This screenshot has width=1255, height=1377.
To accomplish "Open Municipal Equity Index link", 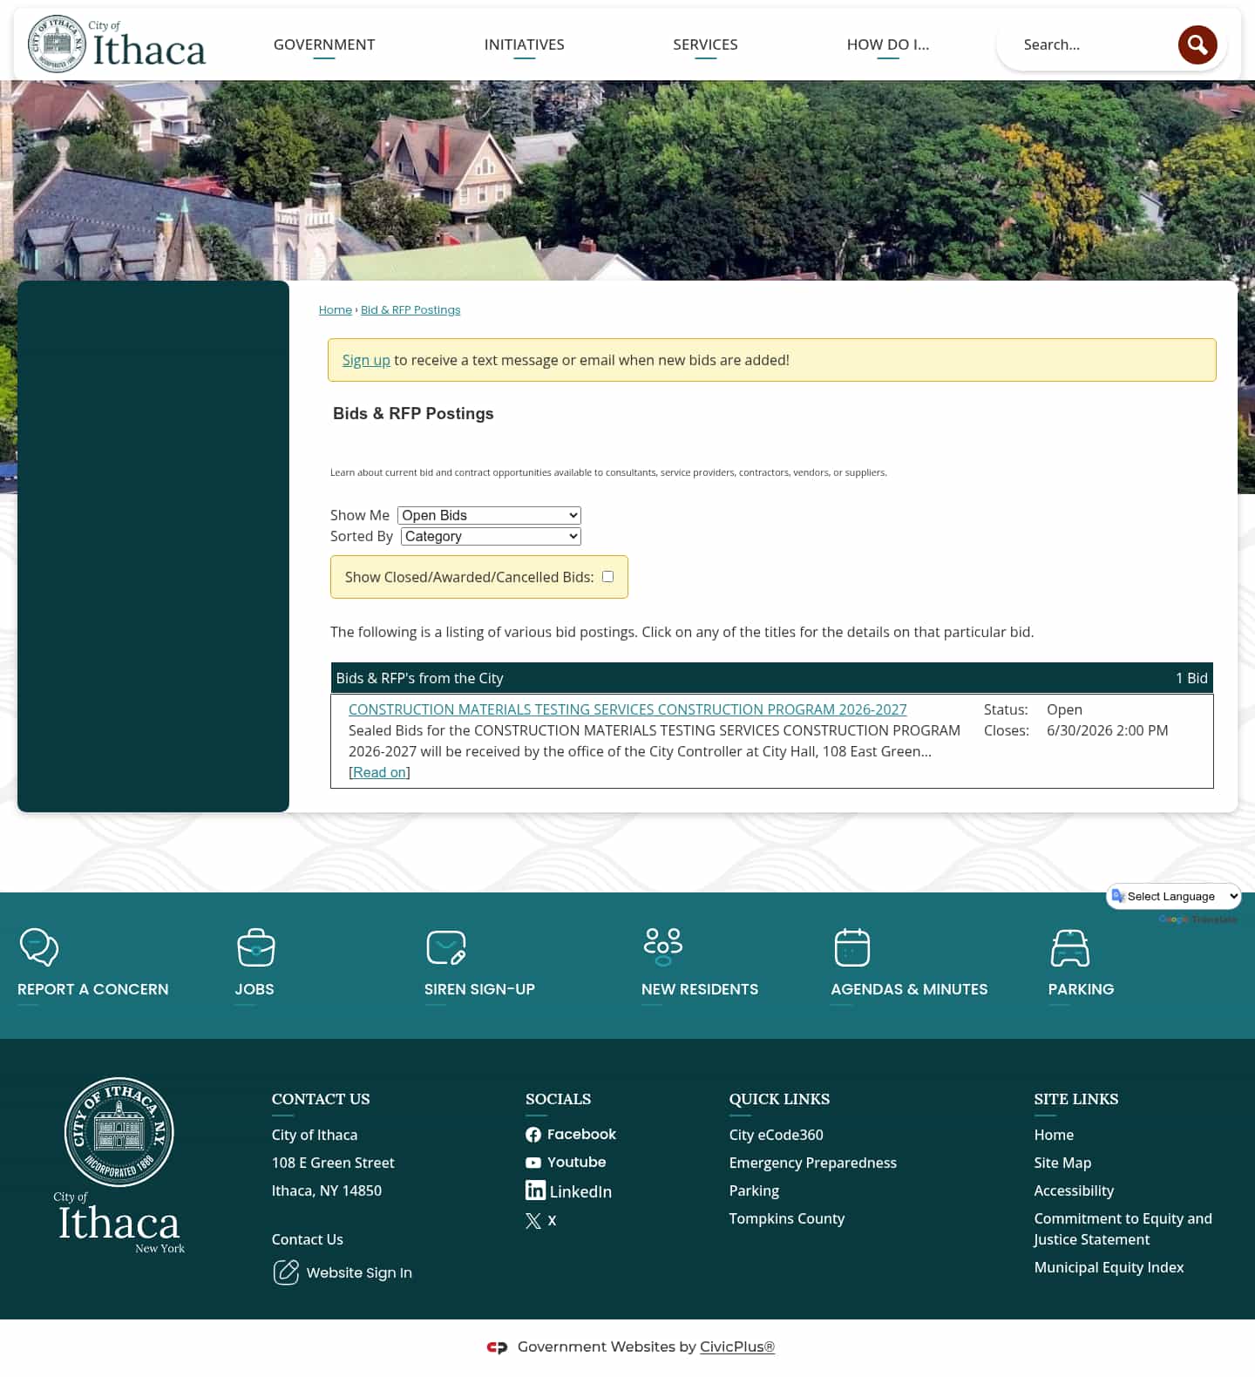I will tap(1109, 1267).
